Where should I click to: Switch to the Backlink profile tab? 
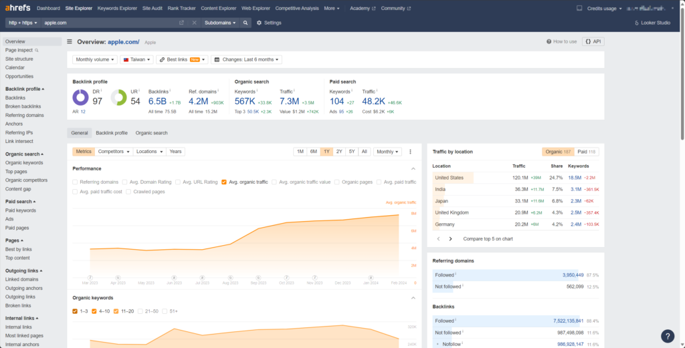(112, 132)
